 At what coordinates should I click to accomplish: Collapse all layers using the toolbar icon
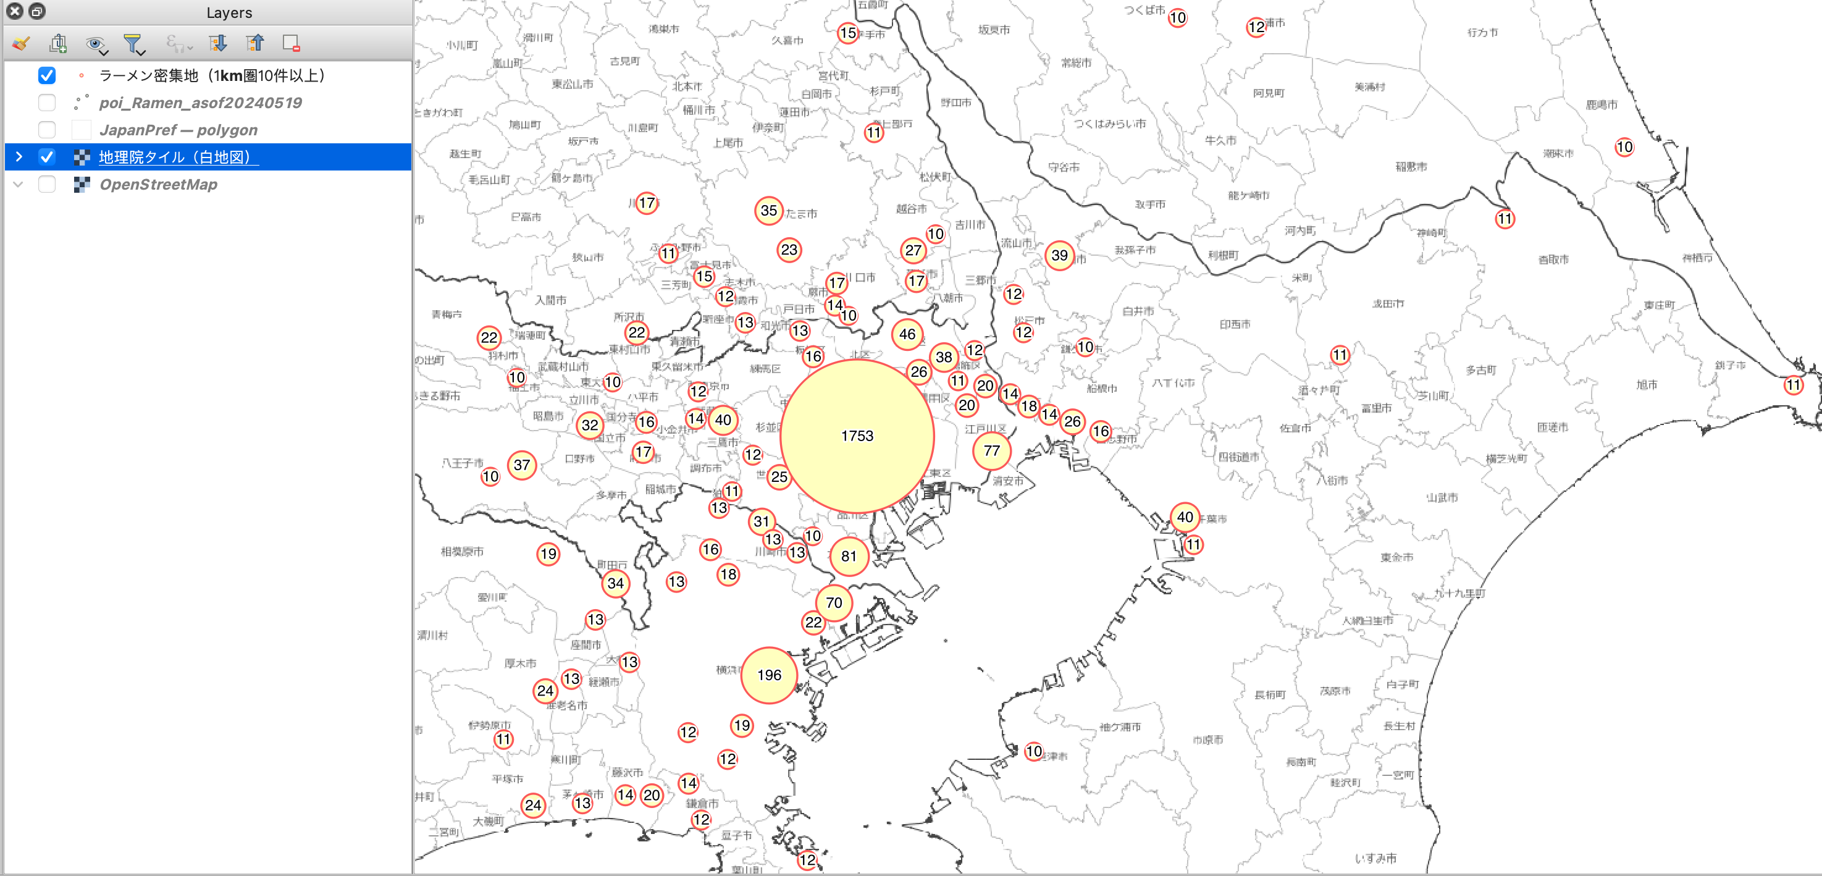click(x=255, y=43)
